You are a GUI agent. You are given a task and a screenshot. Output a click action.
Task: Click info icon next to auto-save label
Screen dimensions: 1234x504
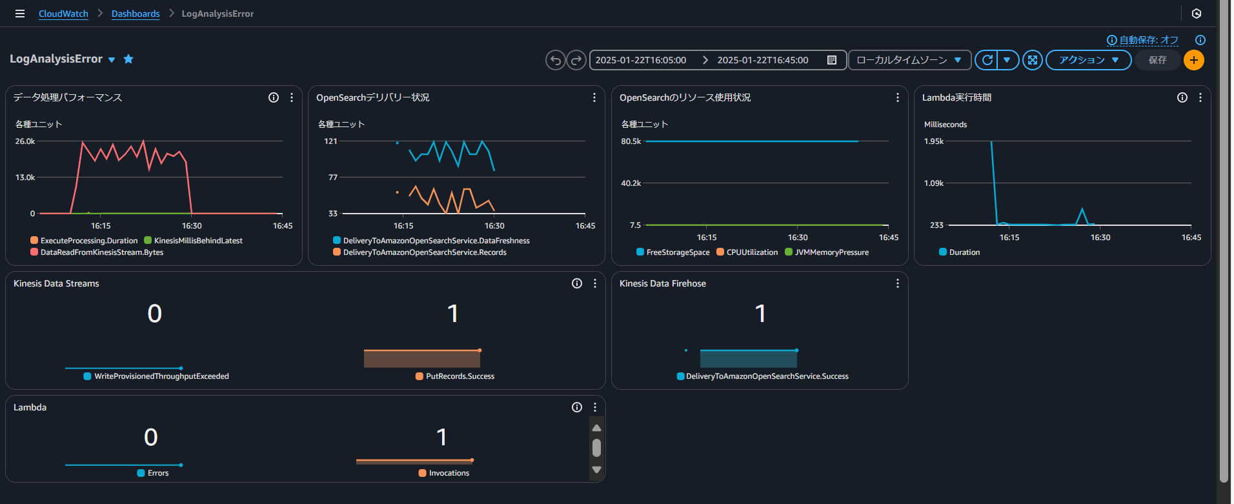[1200, 40]
